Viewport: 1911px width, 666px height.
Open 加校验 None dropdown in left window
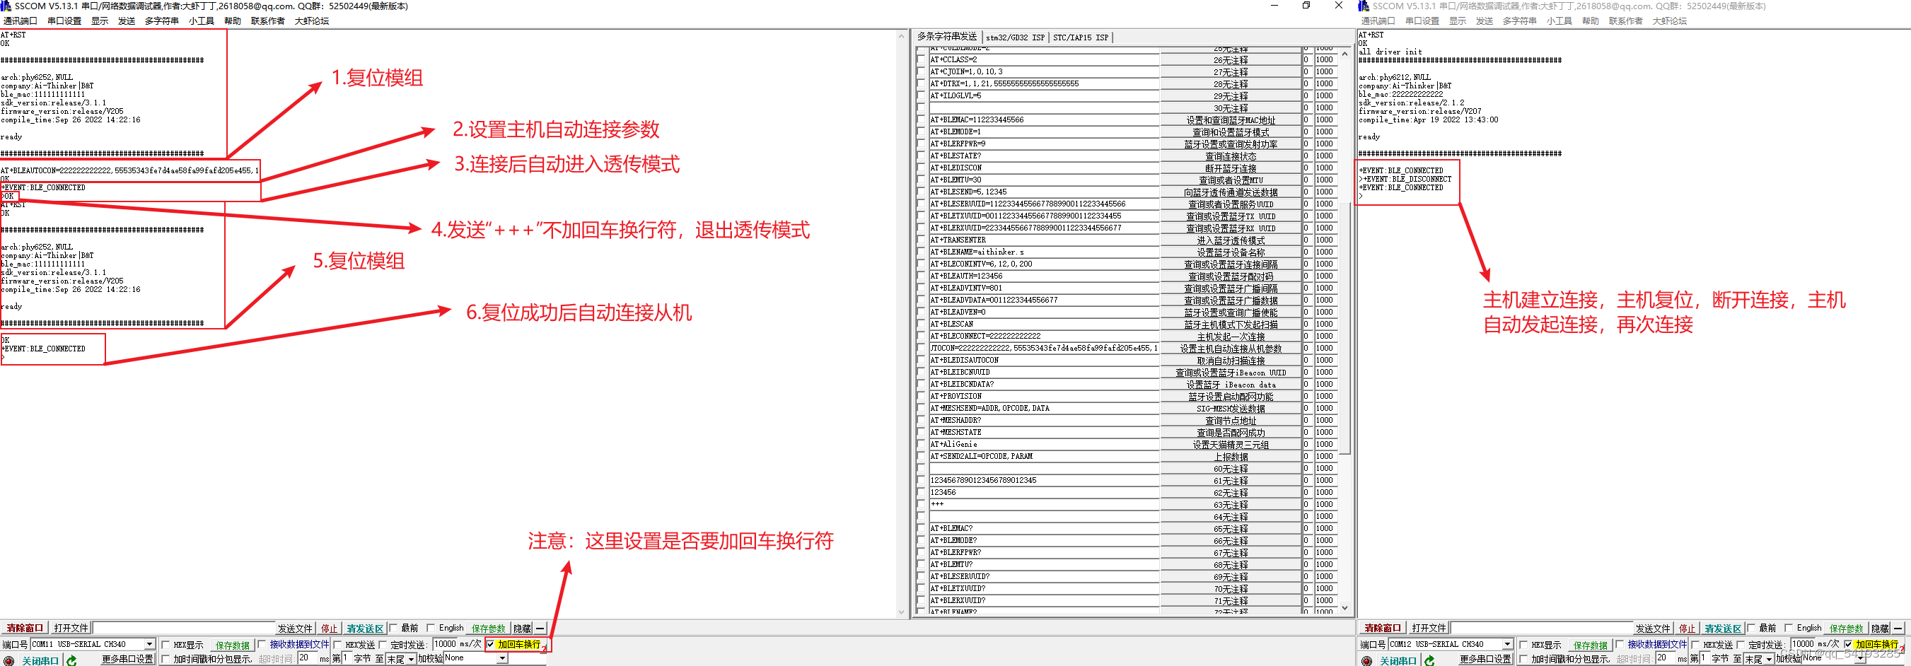[502, 659]
